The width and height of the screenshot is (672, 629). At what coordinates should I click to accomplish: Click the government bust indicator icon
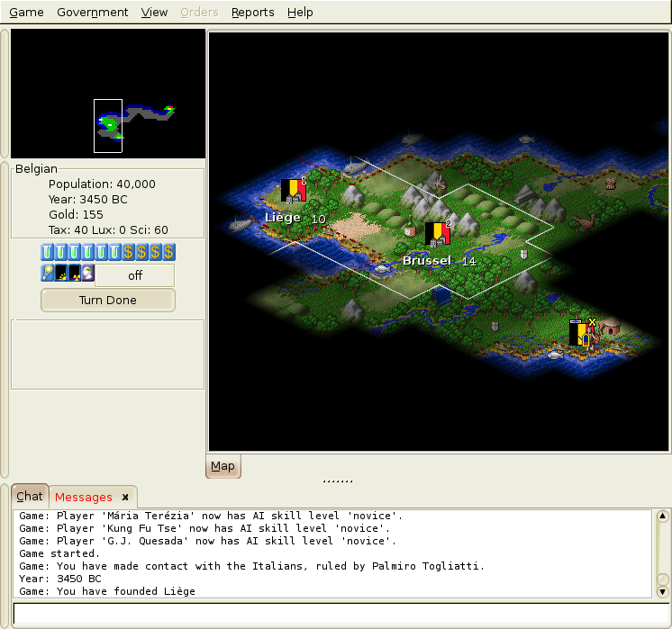(x=87, y=273)
